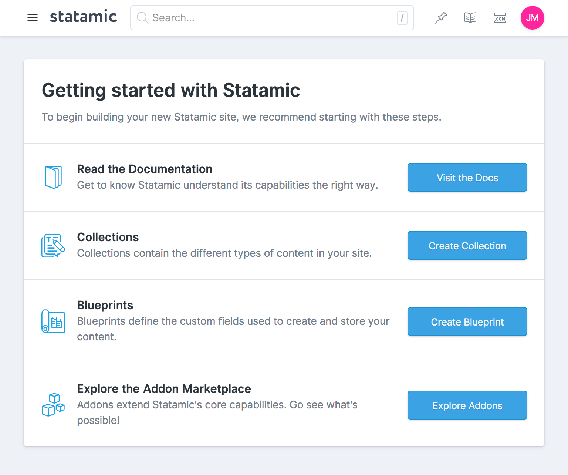Open the JM user avatar menu
The width and height of the screenshot is (568, 475).
532,17
